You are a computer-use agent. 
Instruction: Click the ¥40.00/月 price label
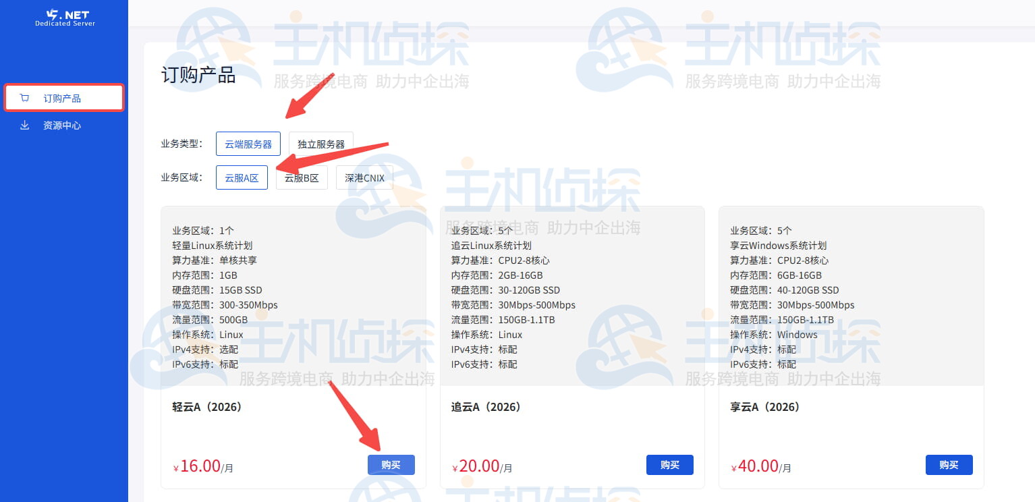click(x=761, y=466)
